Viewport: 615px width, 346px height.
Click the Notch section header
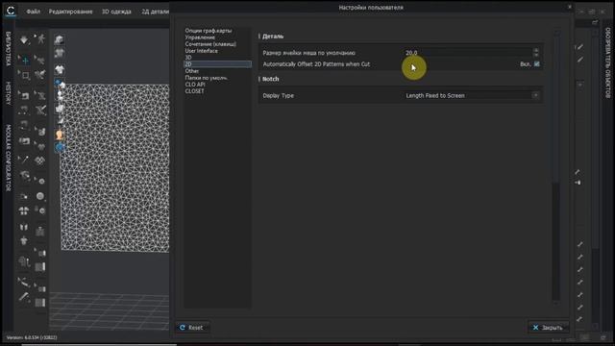270,79
